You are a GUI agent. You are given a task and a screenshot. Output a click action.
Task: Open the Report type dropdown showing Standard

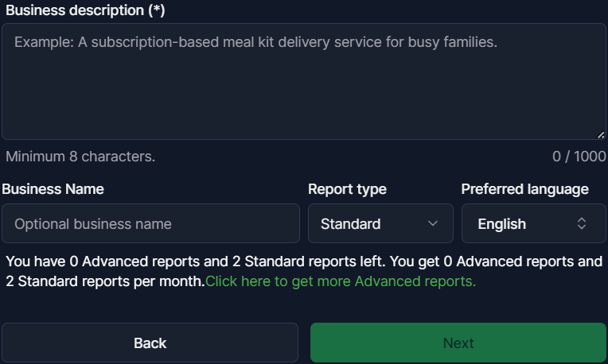(380, 223)
